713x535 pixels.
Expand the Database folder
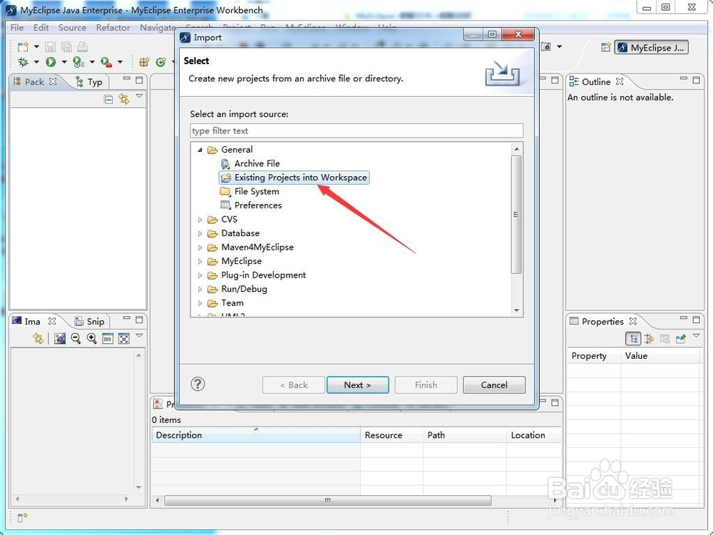[200, 233]
